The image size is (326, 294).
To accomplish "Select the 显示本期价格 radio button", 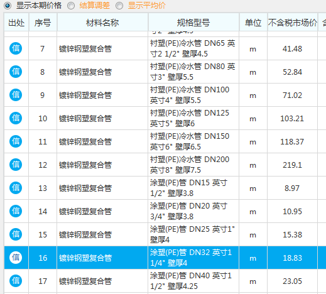I will point(8,6).
